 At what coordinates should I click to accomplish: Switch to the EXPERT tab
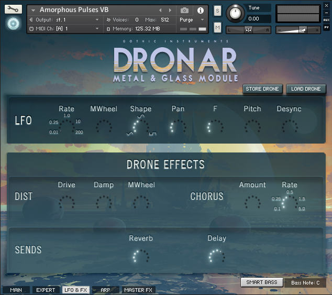click(46, 290)
